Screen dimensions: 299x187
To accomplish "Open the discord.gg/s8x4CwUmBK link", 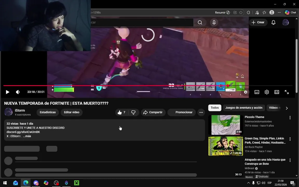I will [x=23, y=132].
